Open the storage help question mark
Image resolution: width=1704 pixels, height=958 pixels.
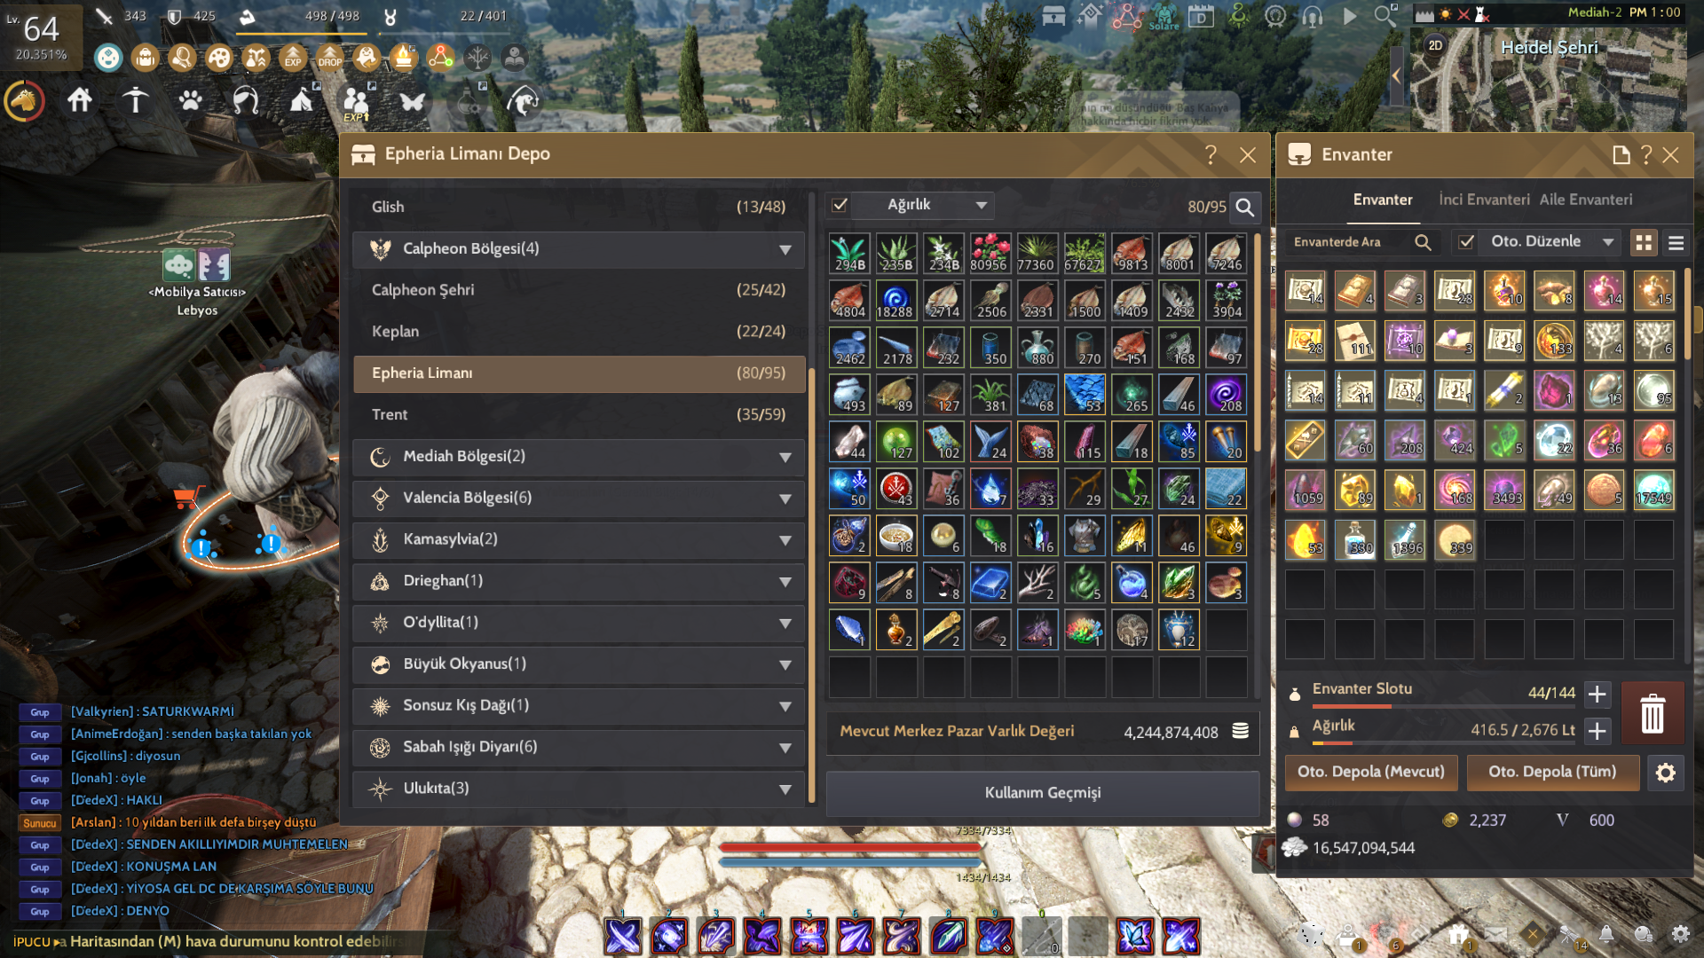tap(1211, 154)
